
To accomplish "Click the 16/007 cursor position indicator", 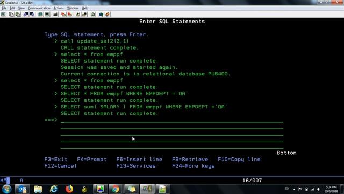I will (252, 181).
